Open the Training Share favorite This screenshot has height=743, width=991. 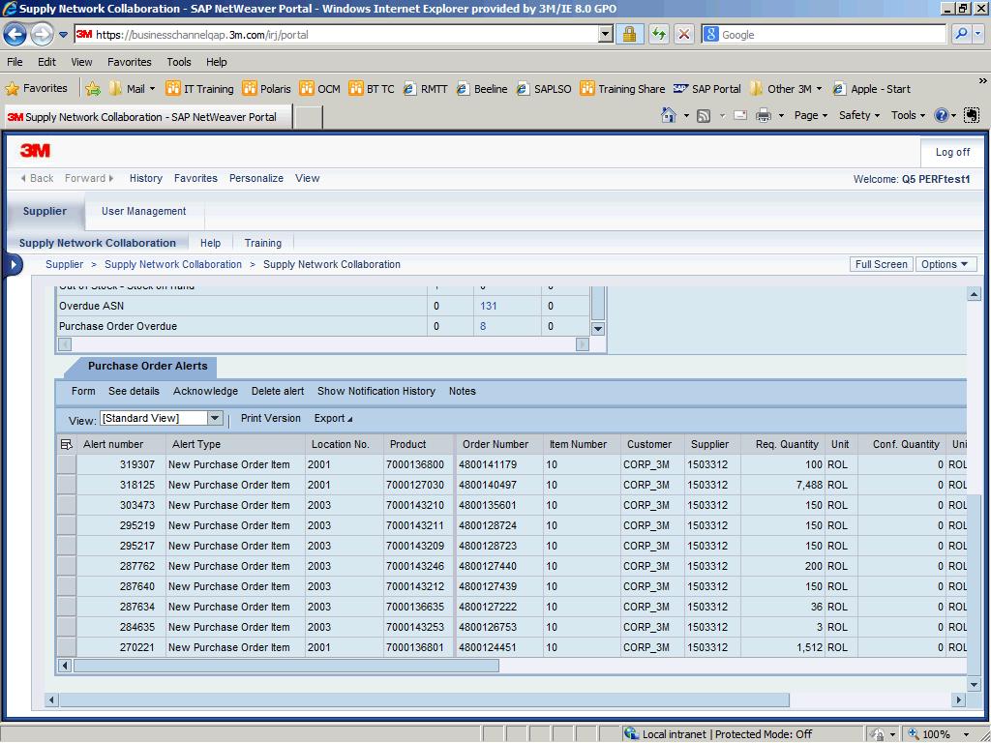[x=622, y=89]
